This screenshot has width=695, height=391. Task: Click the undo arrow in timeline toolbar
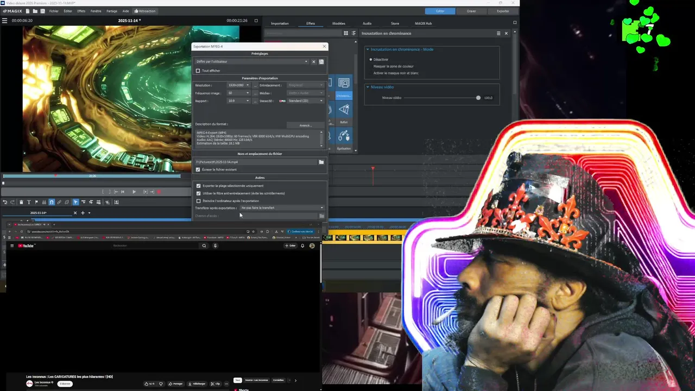click(x=5, y=202)
